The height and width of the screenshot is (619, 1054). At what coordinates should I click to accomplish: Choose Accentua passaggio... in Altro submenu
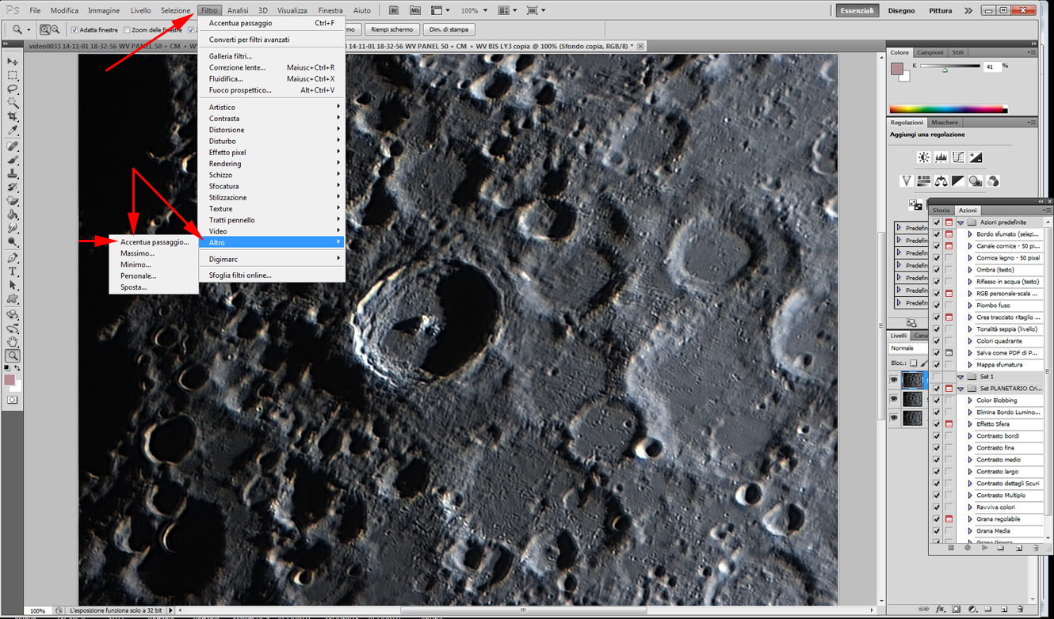(x=155, y=242)
